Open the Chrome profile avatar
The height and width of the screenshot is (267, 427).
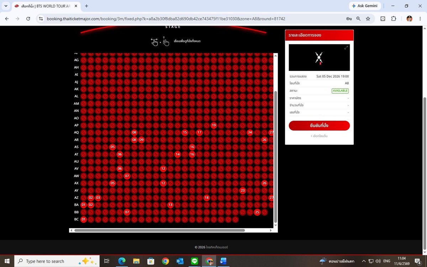[x=410, y=19]
